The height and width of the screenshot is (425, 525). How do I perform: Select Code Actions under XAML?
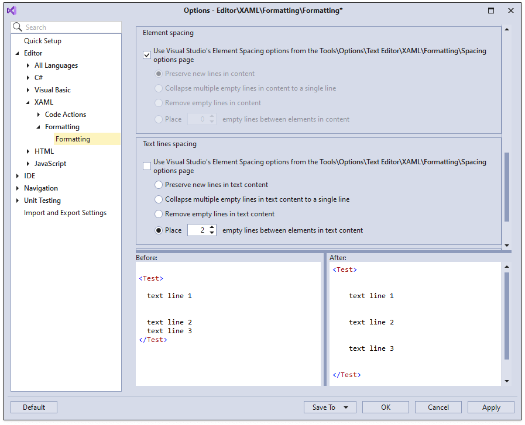(x=66, y=114)
